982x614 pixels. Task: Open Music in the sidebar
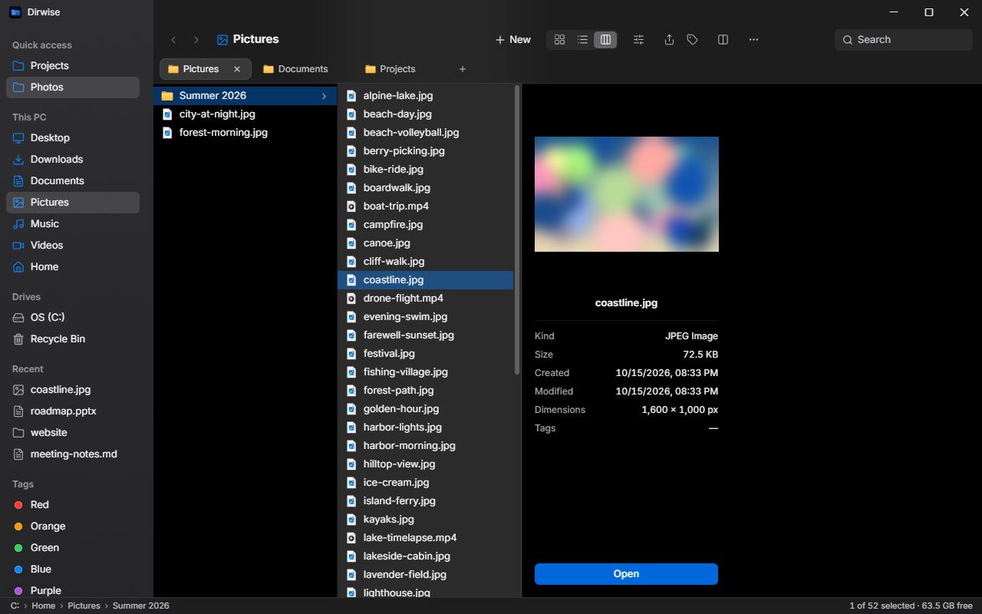(73, 224)
